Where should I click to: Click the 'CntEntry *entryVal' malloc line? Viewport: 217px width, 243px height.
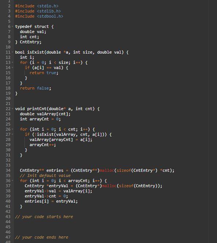coord(93,186)
